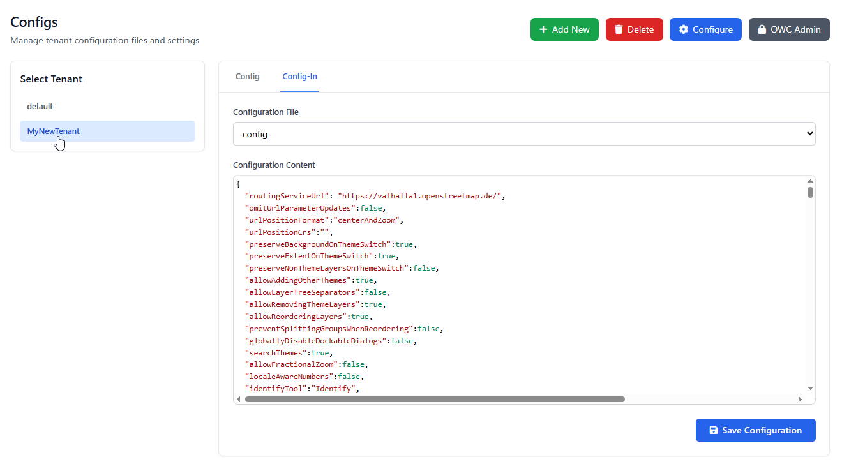Click the vertical scrollbar thumb in editor
Viewport: 842px width, 464px height.
(x=810, y=192)
